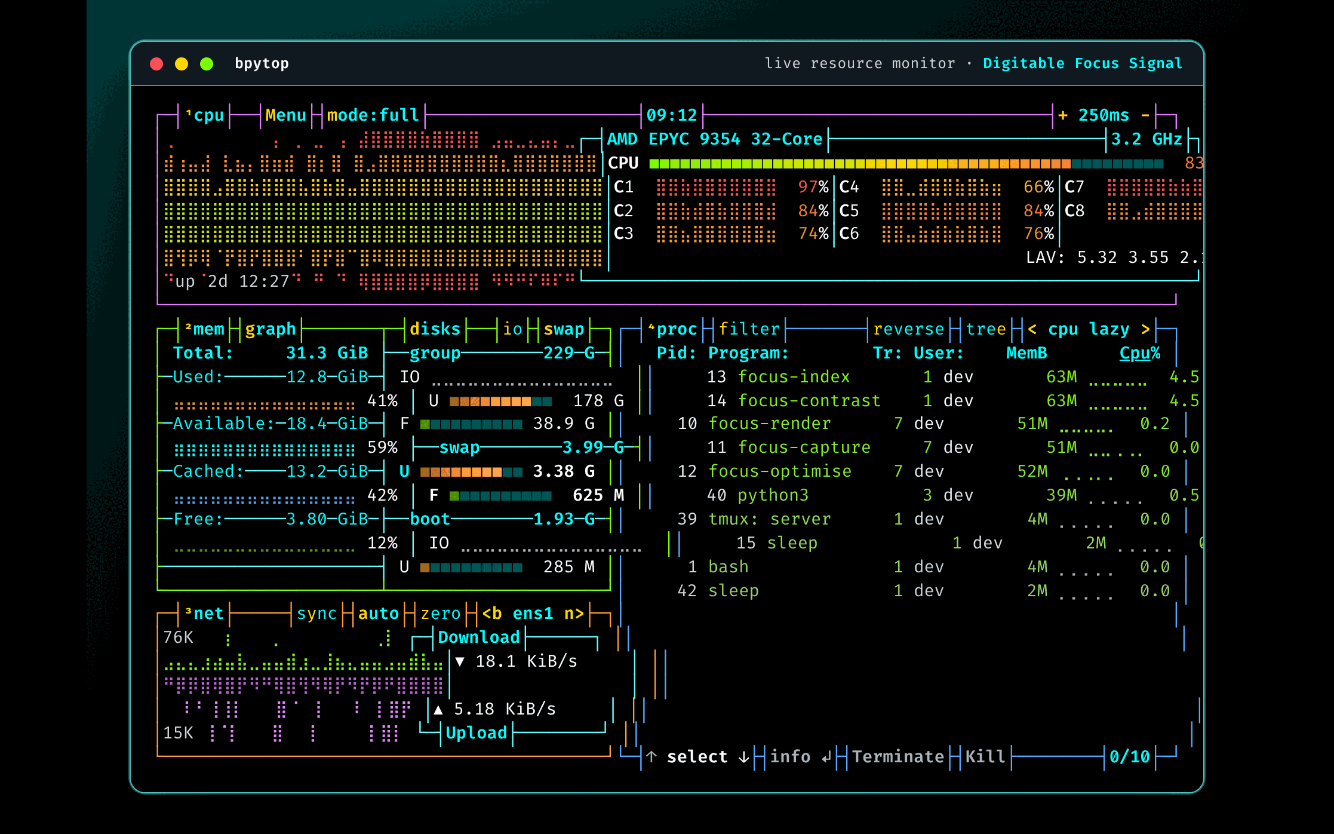Select the focus-index process row

click(953, 376)
